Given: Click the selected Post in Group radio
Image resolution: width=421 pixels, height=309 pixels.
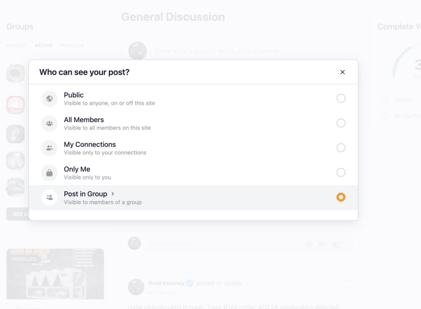Looking at the screenshot, I should point(341,197).
